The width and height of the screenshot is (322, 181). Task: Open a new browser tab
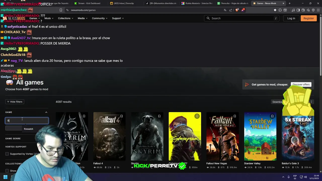click(x=290, y=3)
